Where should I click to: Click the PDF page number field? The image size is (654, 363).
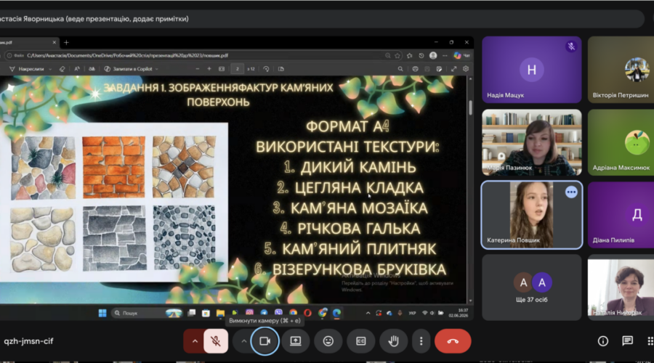[x=238, y=69]
